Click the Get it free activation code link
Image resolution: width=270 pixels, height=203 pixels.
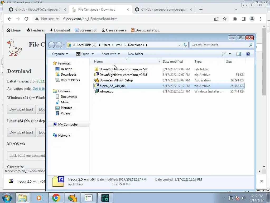pos(39,89)
